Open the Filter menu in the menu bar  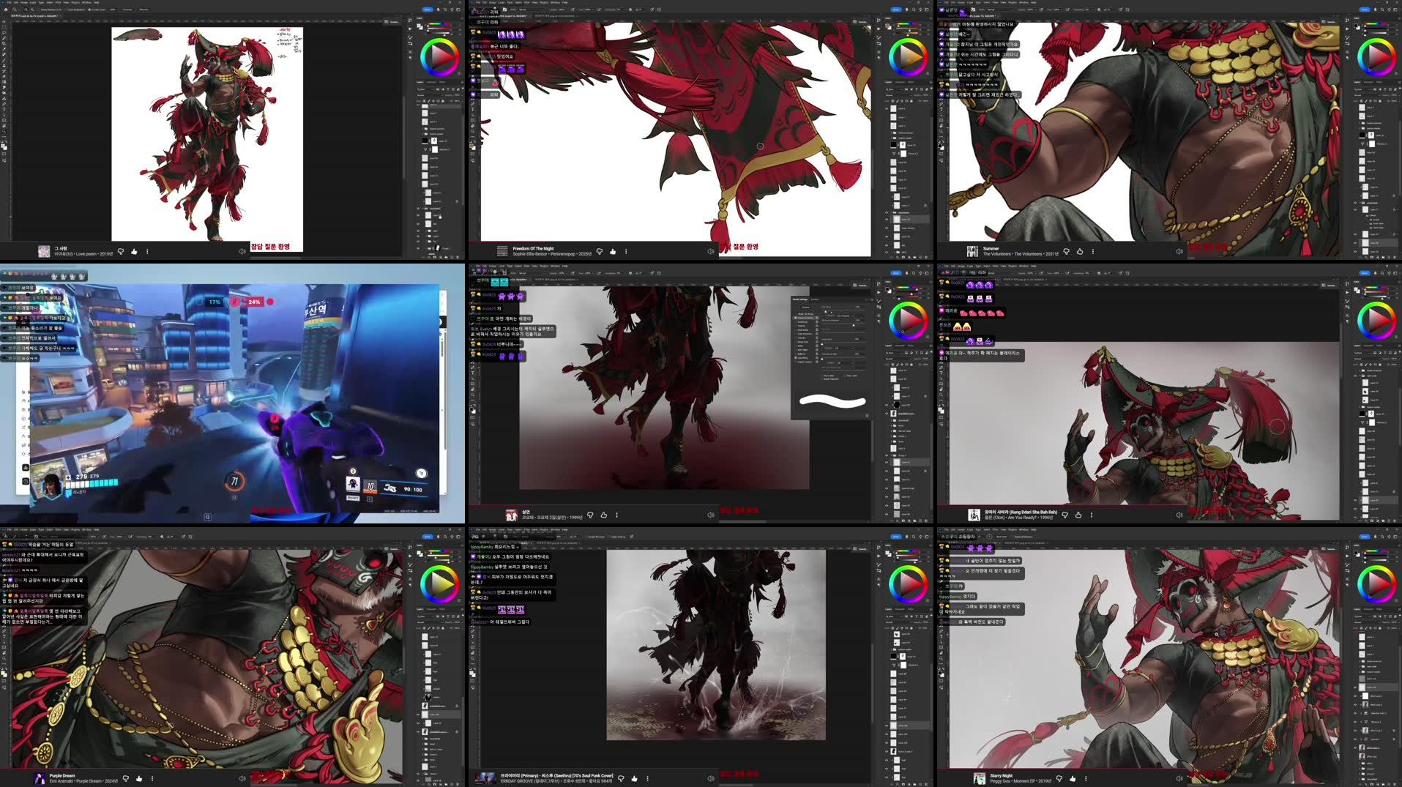(x=57, y=3)
